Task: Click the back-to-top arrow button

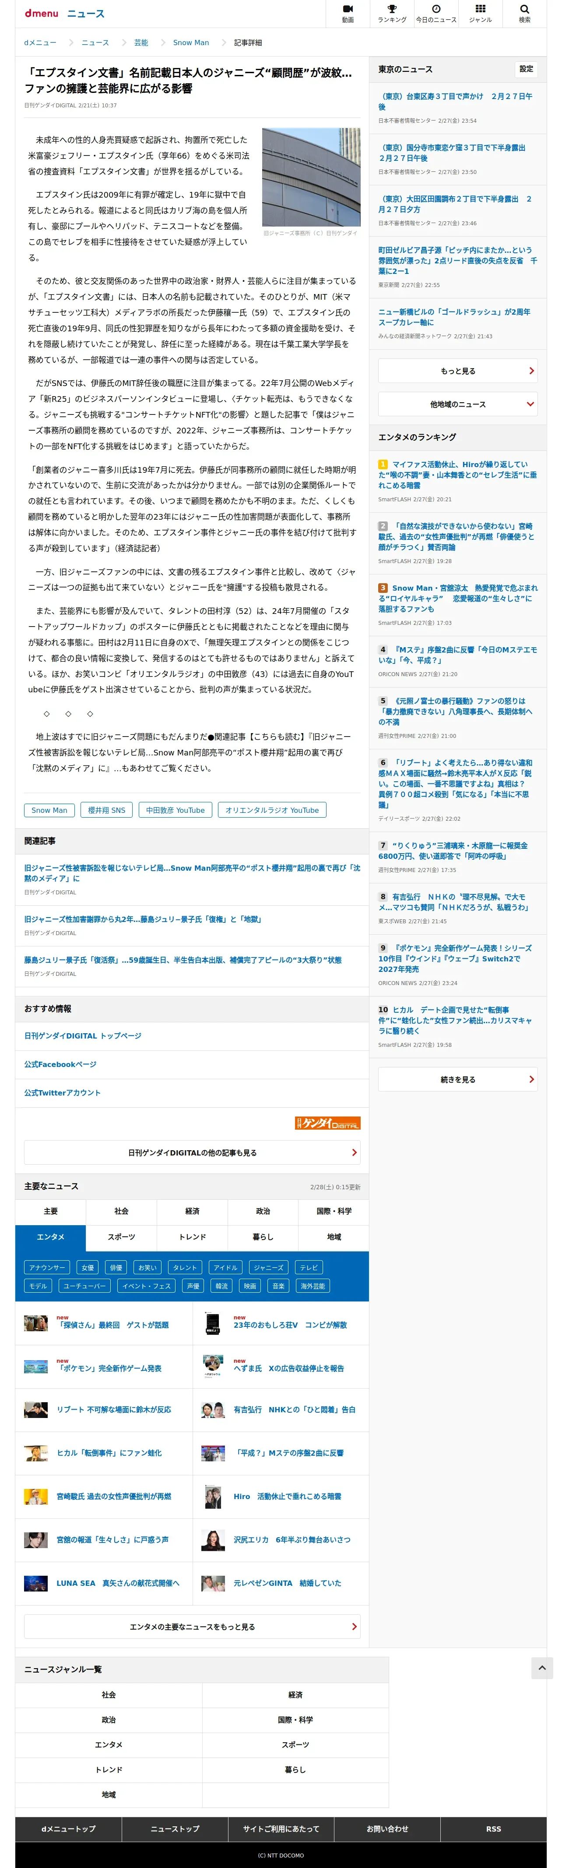Action: coord(542,1667)
